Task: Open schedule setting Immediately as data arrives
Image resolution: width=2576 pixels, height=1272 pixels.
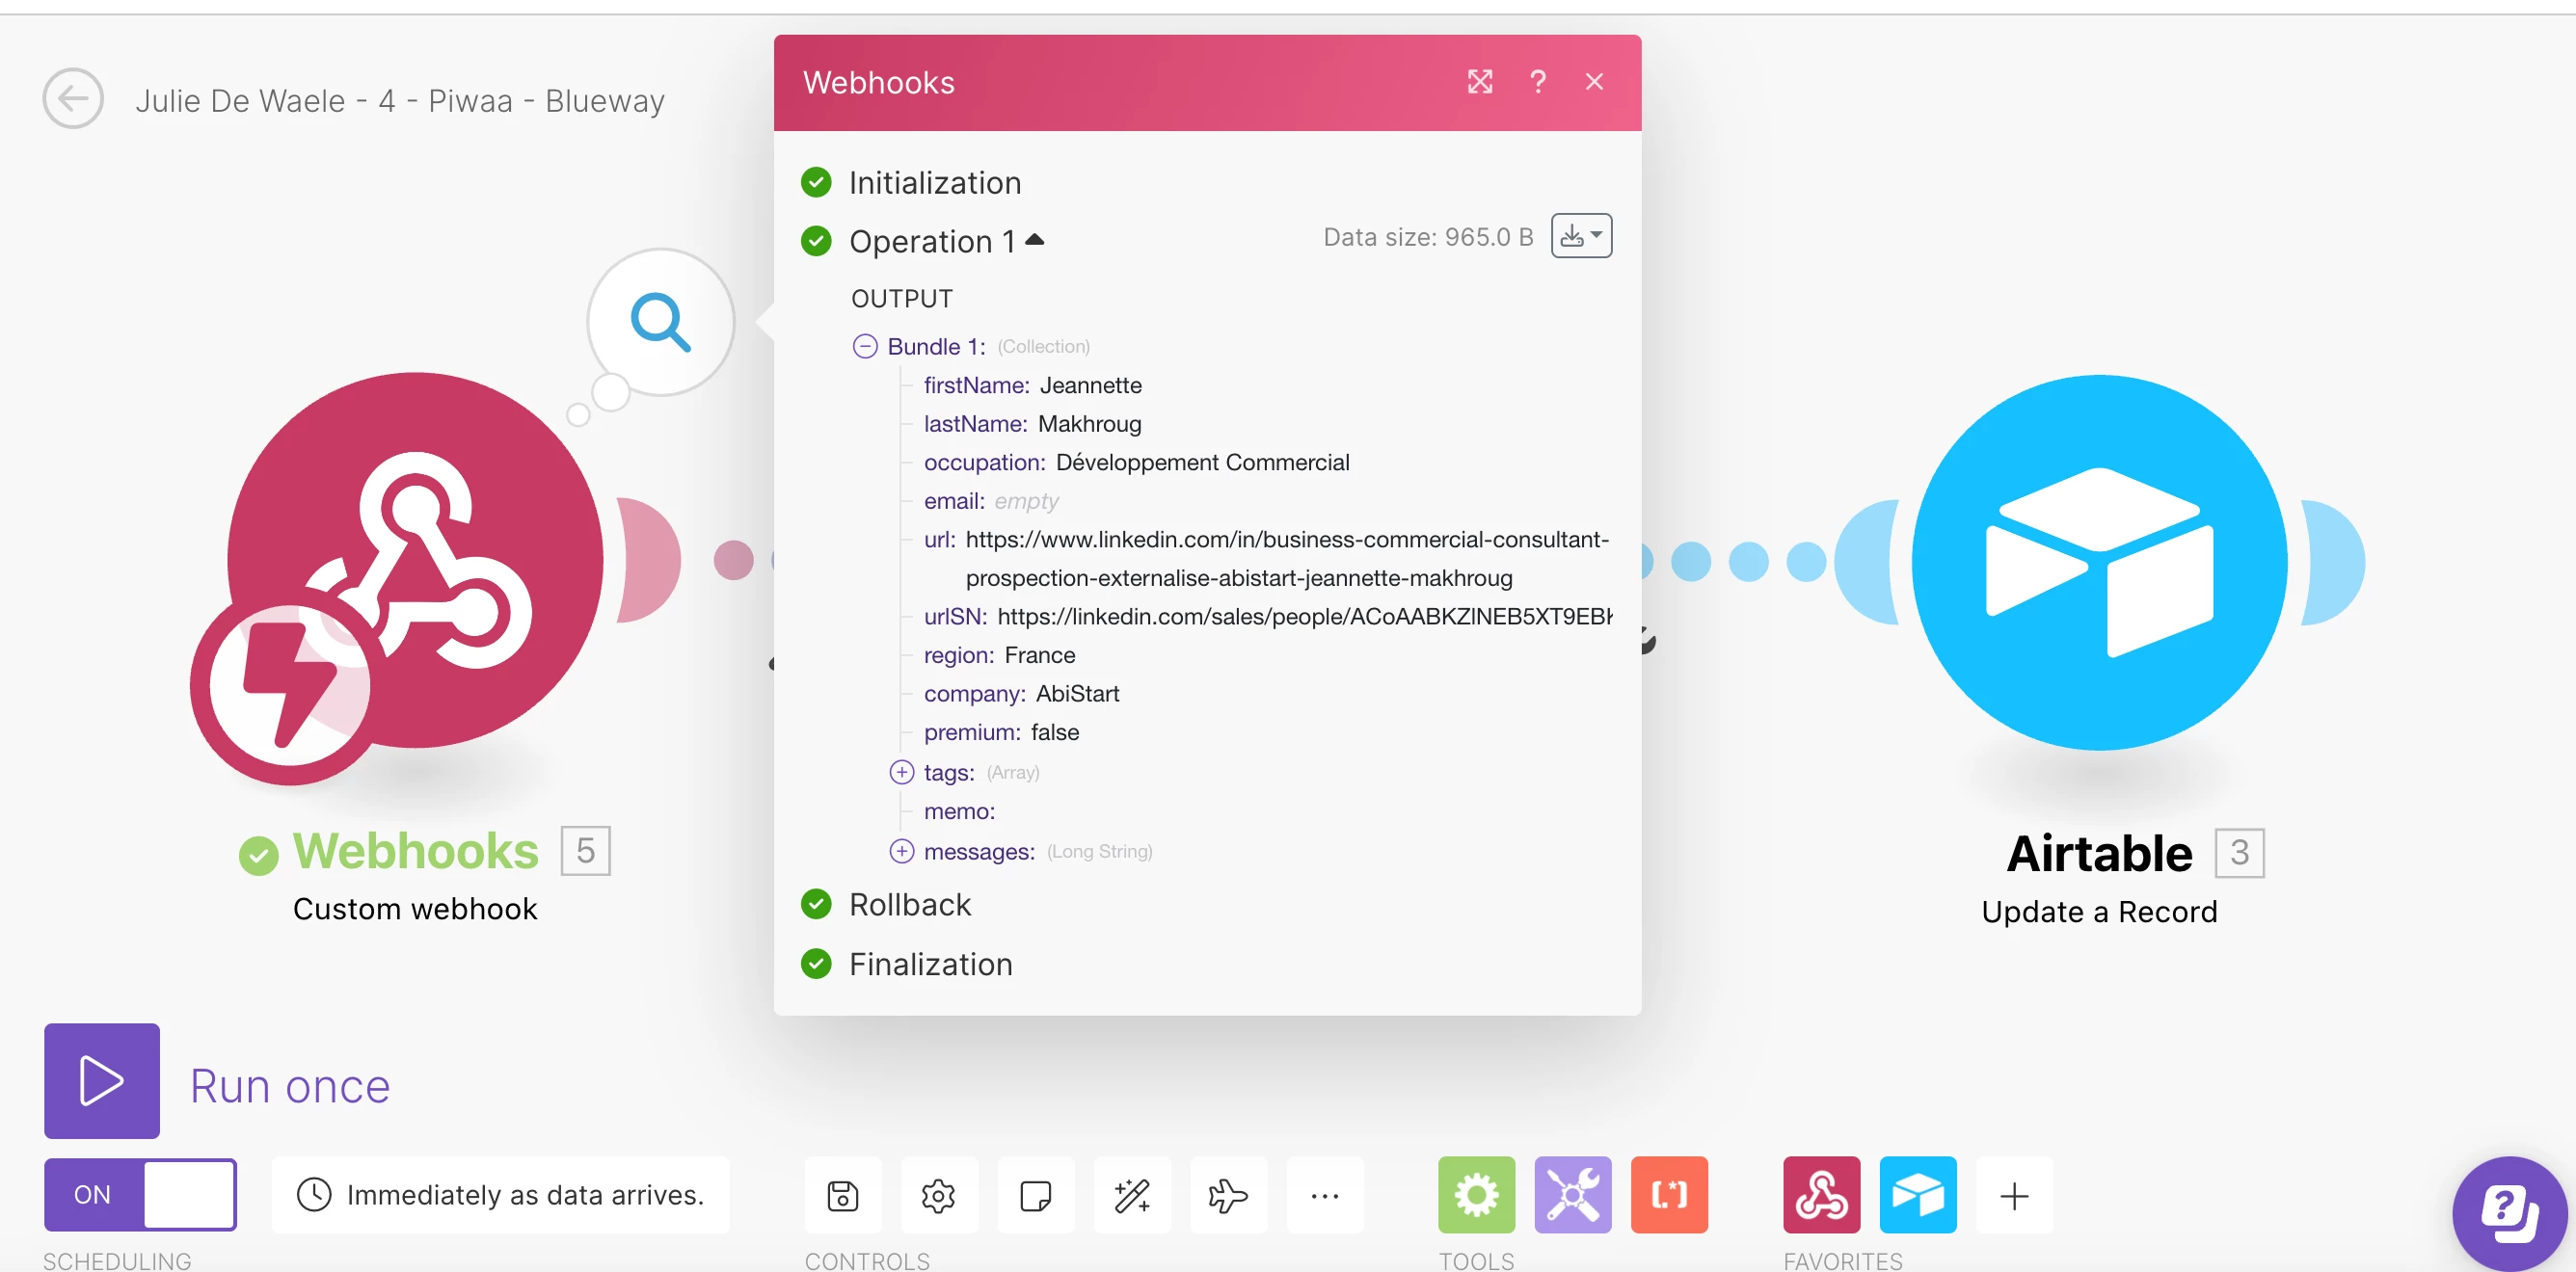Action: 500,1194
